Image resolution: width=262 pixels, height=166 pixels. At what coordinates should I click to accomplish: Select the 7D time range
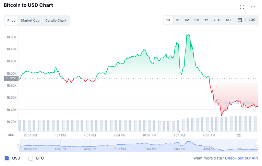pos(177,20)
